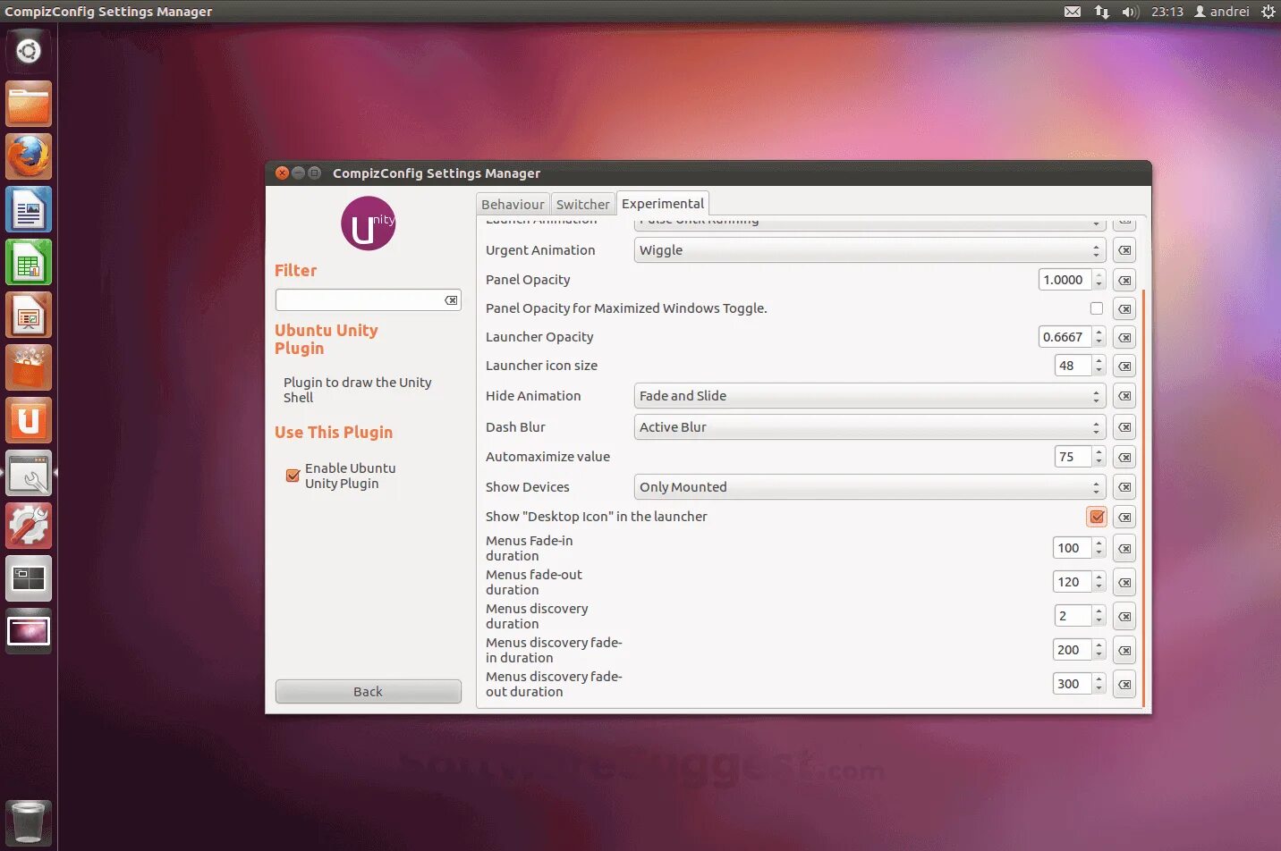Reset Launcher Opacity to default
Image resolution: width=1281 pixels, height=851 pixels.
click(1124, 337)
